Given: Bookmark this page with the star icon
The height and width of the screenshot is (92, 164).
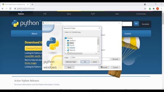Looking at the screenshot, I should coord(145,9).
